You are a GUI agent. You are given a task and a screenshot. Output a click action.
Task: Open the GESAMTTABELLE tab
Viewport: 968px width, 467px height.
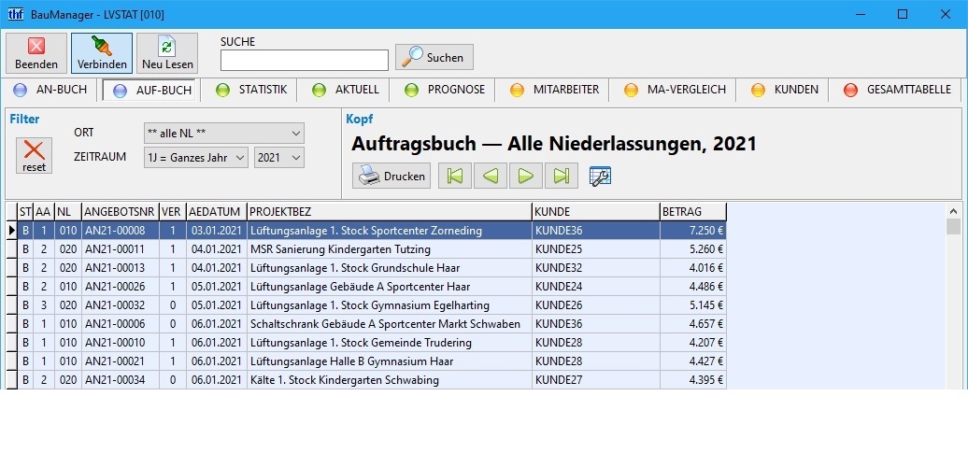click(x=897, y=90)
